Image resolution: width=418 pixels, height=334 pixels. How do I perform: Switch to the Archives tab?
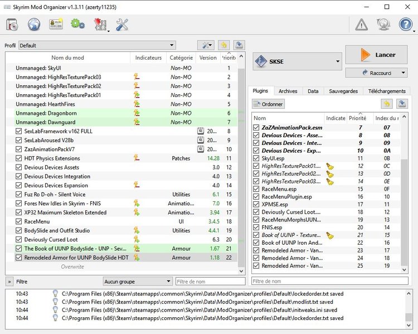pos(288,91)
